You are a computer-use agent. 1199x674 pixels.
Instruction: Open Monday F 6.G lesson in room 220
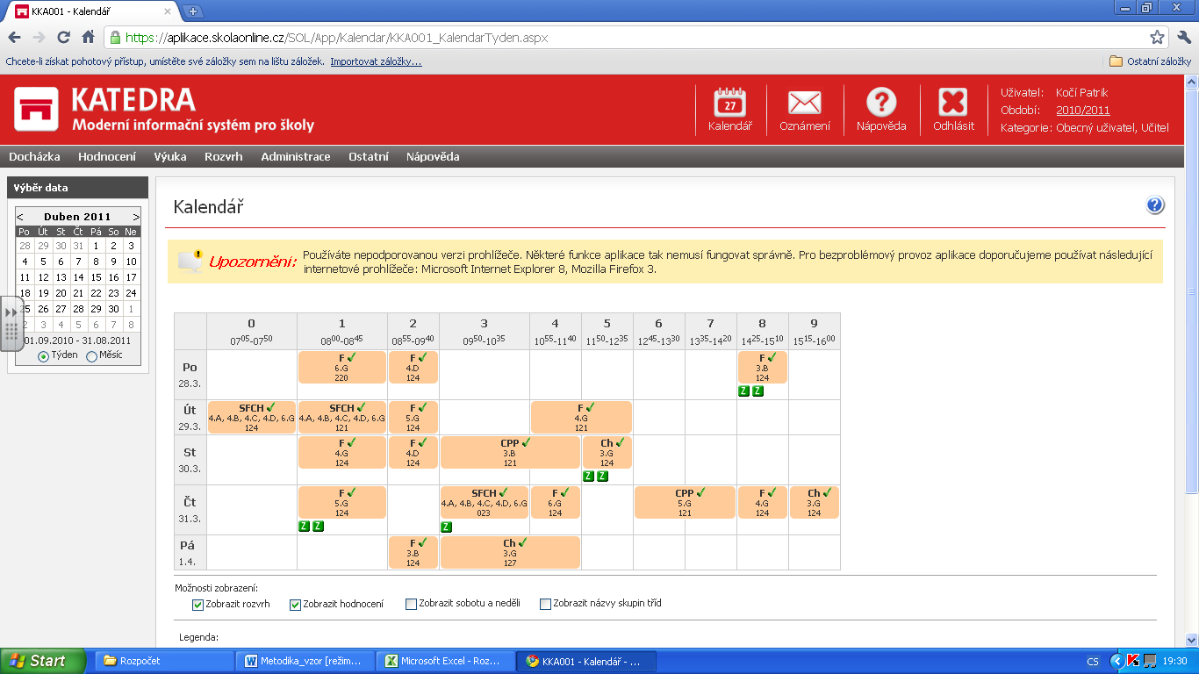tap(342, 367)
